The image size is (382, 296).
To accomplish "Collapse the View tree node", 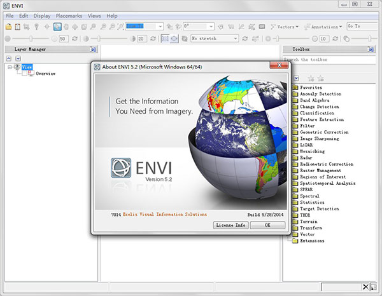I will coord(10,67).
